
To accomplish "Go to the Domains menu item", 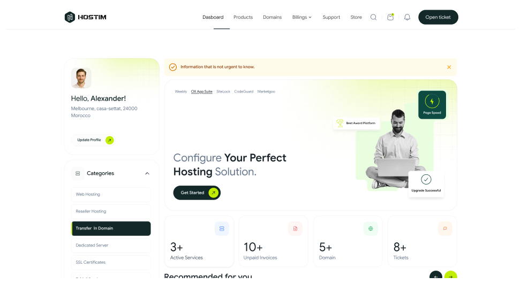I will pyautogui.click(x=272, y=17).
